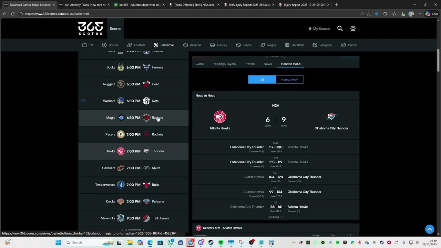Click the Nuggets team logo

tap(121, 84)
